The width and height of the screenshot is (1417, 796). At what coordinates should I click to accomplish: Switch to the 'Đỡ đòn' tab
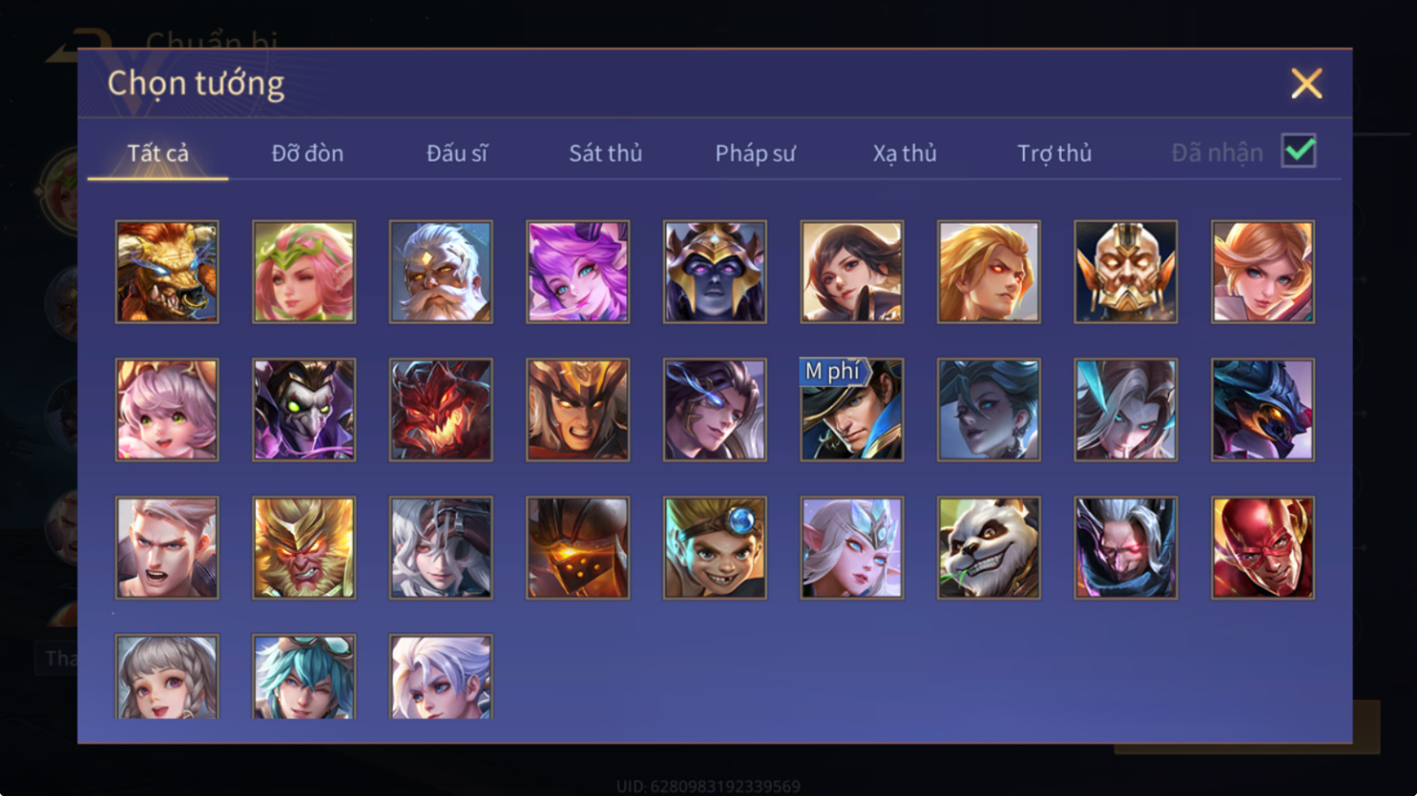click(x=307, y=153)
